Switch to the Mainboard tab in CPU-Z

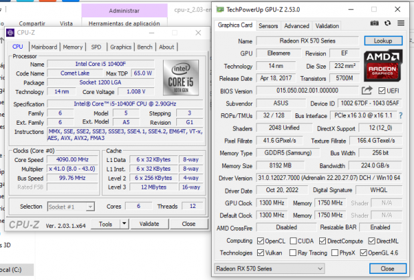click(44, 47)
